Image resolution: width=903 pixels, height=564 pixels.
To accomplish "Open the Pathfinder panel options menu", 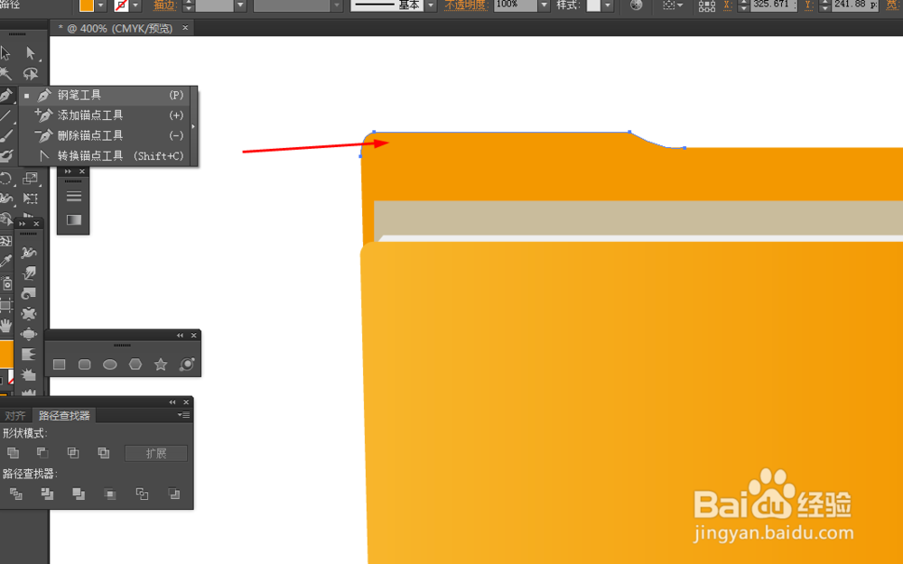I will [183, 415].
